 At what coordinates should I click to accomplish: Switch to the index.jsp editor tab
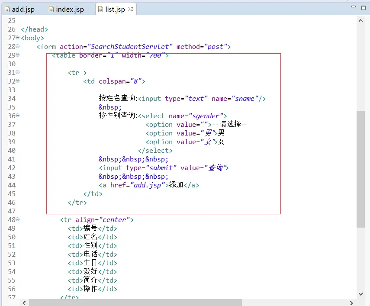66,9
